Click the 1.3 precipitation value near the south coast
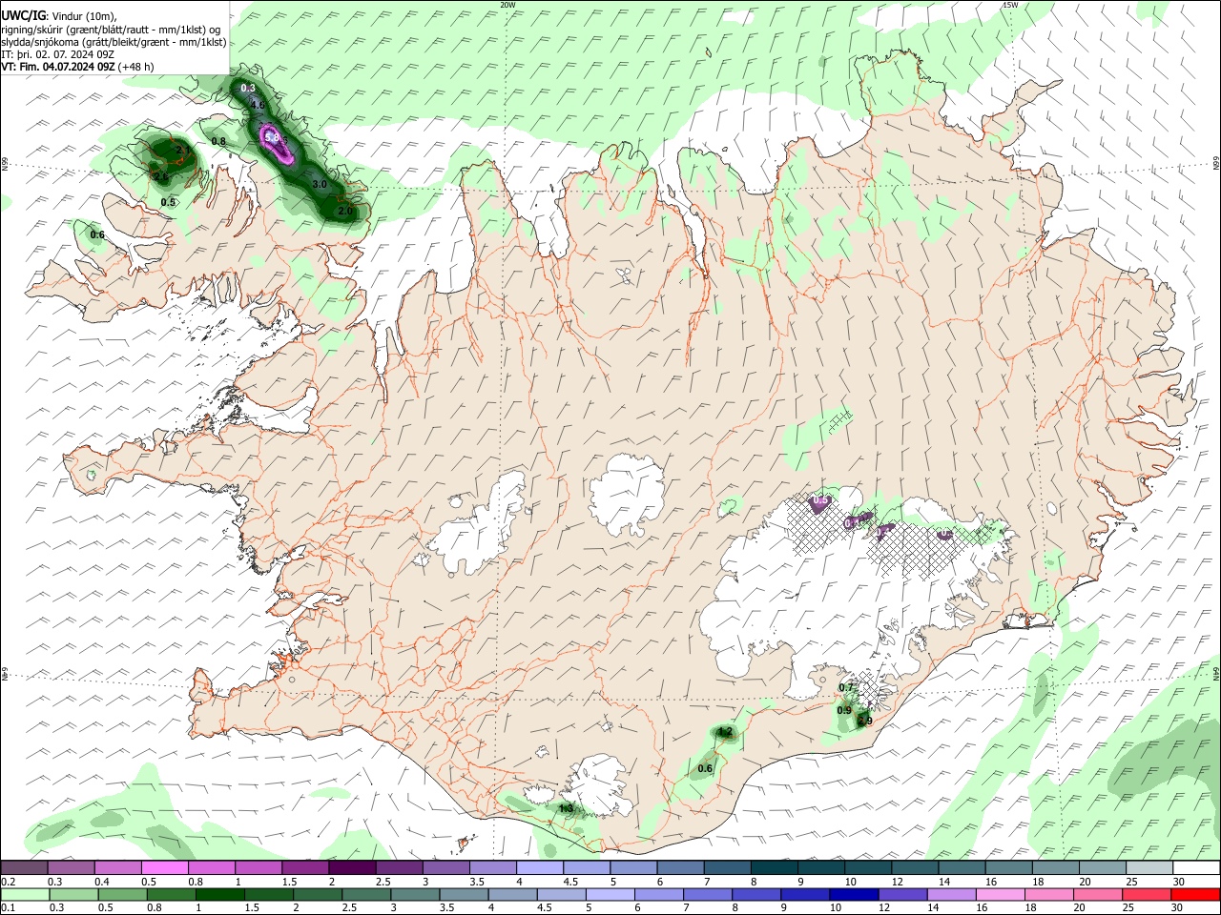Viewport: 1221px width, 915px height. pos(566,809)
